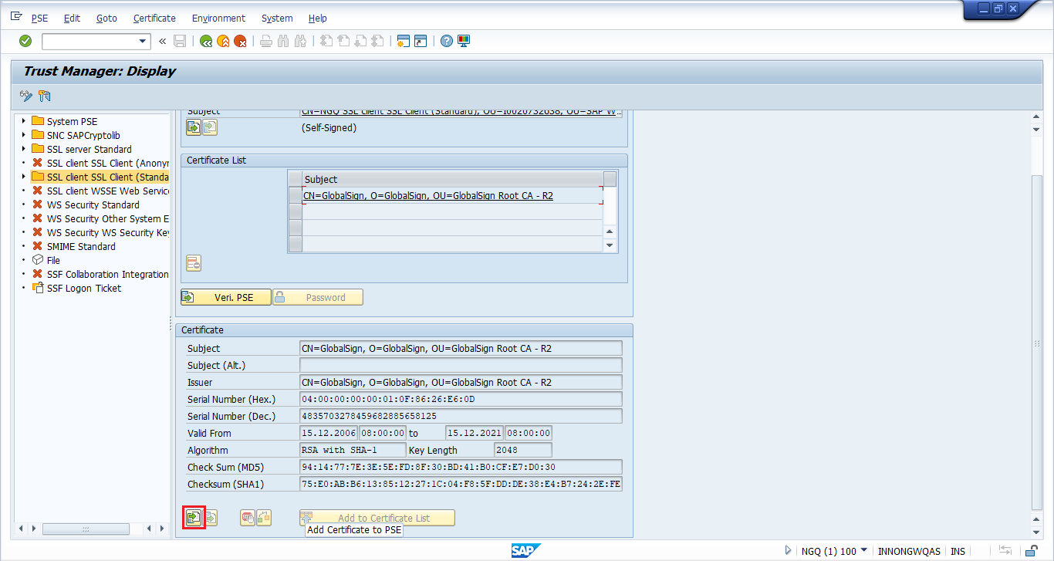Click the Password button
Image resolution: width=1054 pixels, height=561 pixels.
[x=318, y=297]
